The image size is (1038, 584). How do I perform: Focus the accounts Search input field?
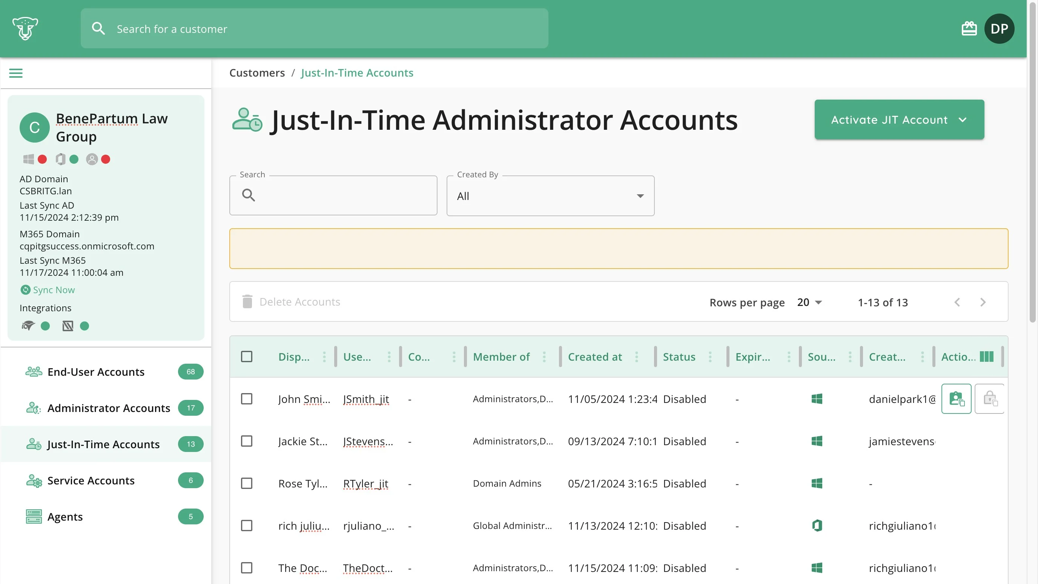click(333, 195)
